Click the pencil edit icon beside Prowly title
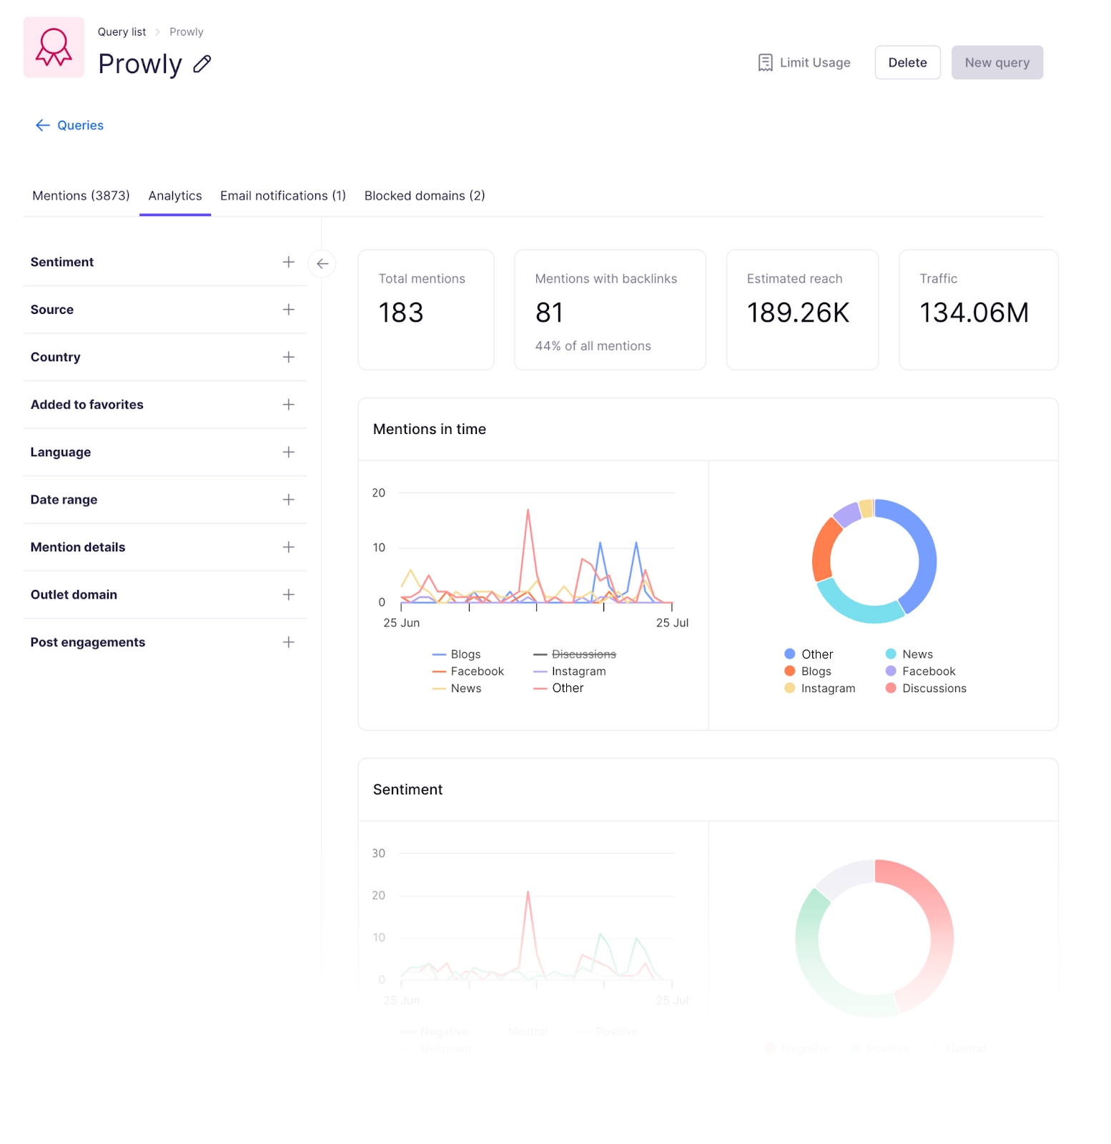Image resolution: width=1111 pixels, height=1144 pixels. click(202, 64)
